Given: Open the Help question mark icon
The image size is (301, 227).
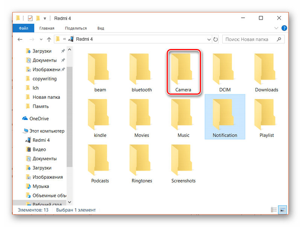Looking at the screenshot, I should (x=284, y=28).
